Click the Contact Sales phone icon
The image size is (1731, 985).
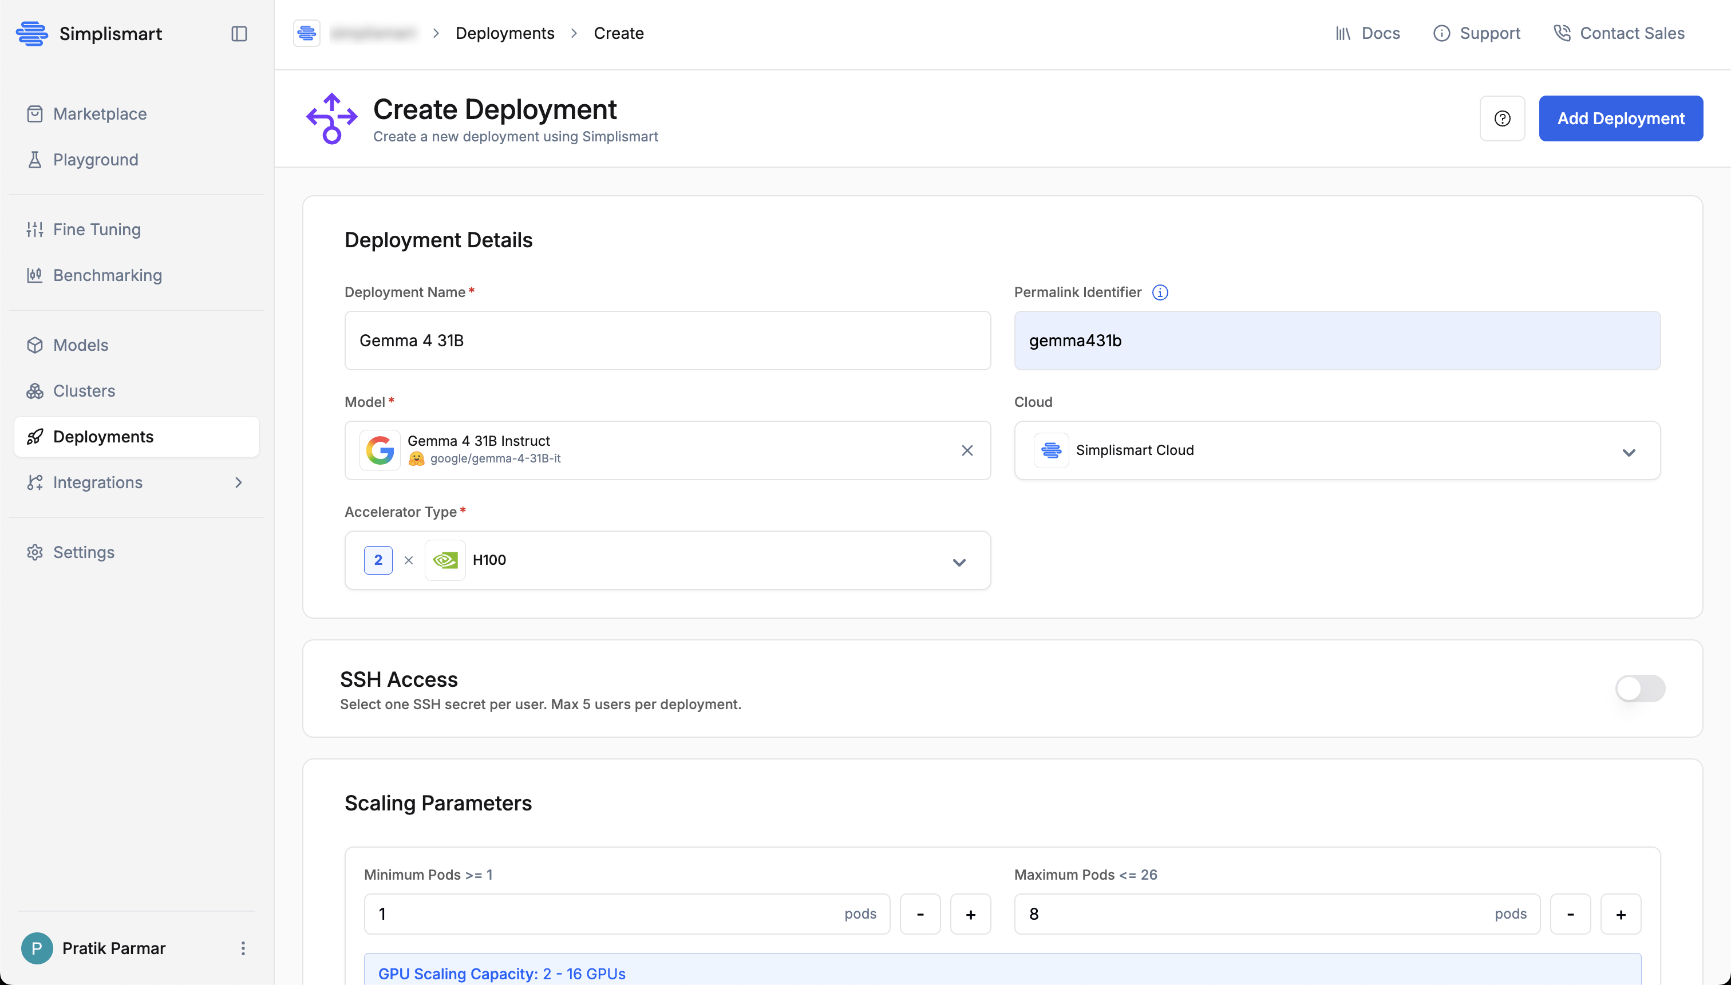pyautogui.click(x=1562, y=33)
